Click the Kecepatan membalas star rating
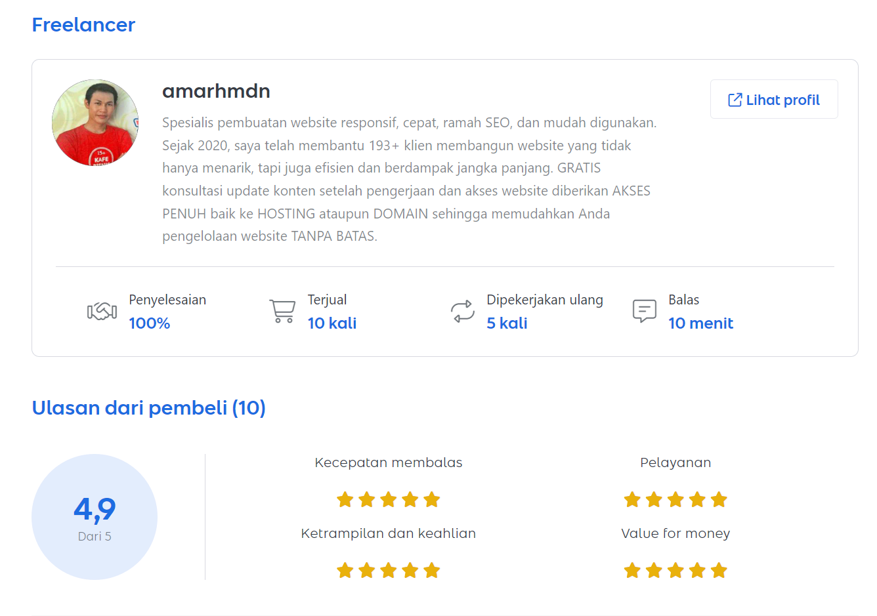This screenshot has height=616, width=877. click(388, 500)
